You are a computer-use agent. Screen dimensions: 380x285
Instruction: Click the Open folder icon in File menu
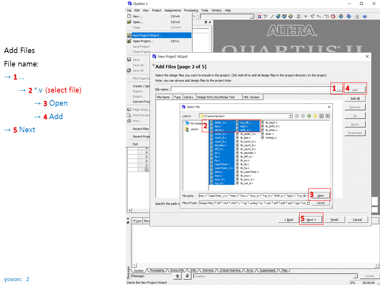[x=129, y=22]
